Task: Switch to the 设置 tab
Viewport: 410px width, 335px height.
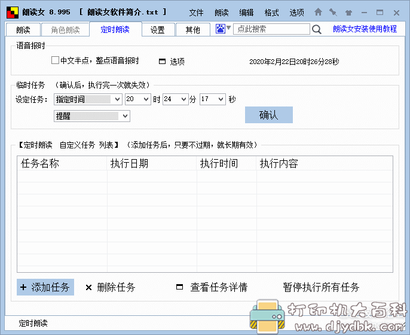Action: [x=158, y=30]
